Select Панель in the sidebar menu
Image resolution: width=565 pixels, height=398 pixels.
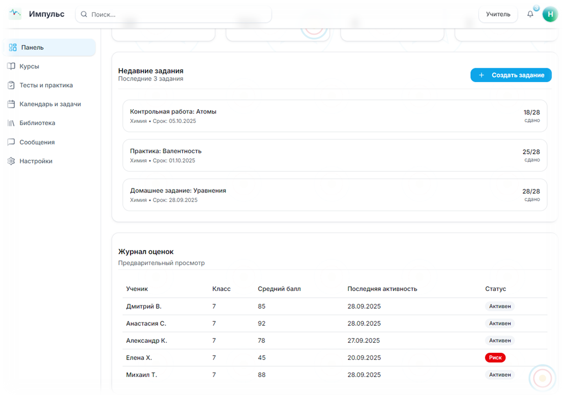(x=49, y=47)
